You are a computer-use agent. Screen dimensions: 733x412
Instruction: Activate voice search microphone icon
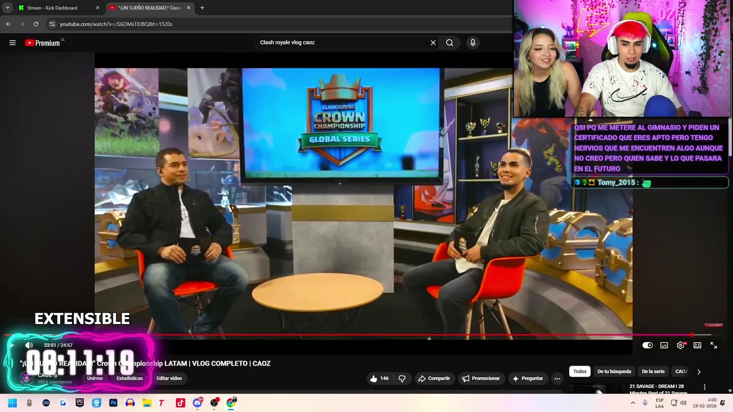(472, 42)
